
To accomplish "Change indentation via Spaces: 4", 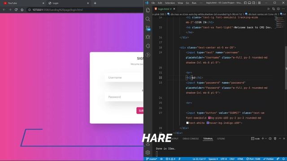I will [x=213, y=159].
